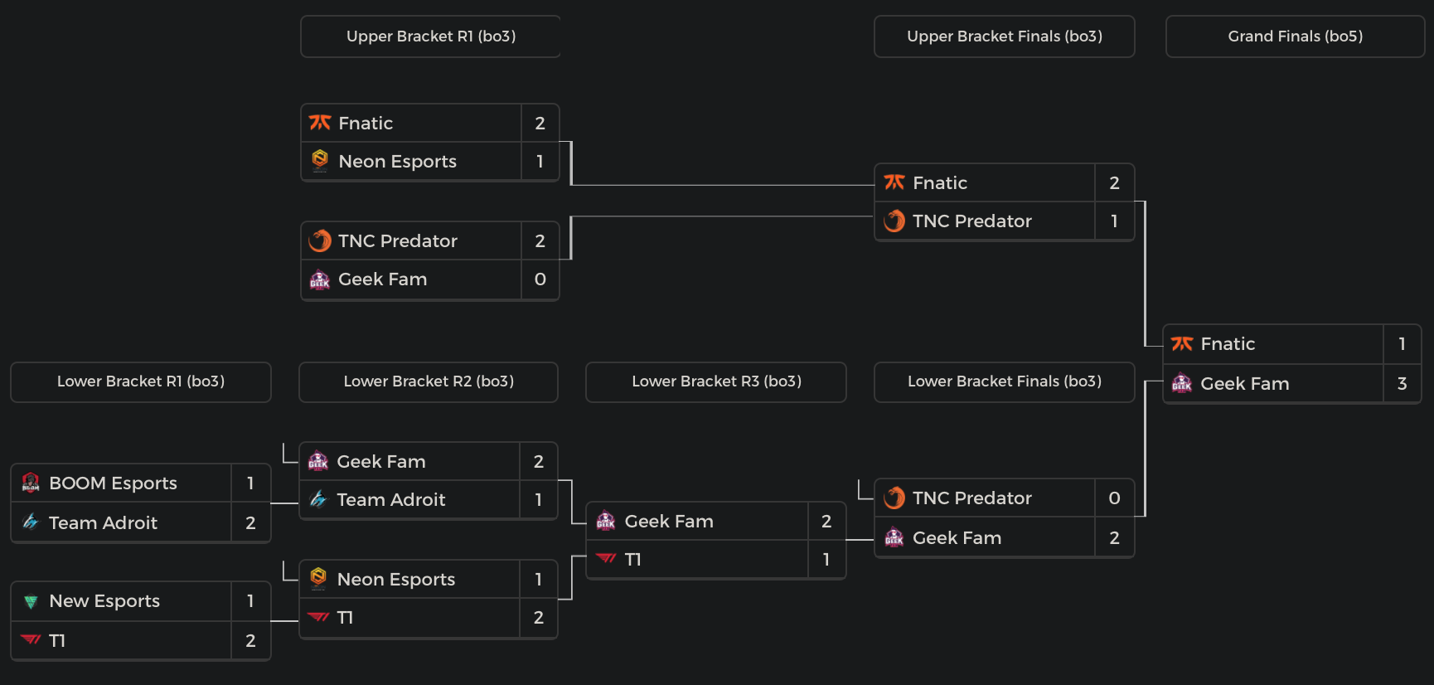Click TNC Predator logo in Lower Bracket Finals

click(x=894, y=498)
